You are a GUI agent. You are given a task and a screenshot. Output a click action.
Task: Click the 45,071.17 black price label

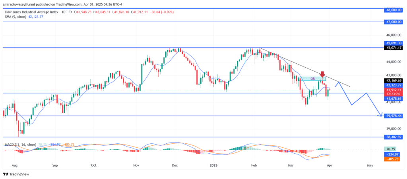click(x=394, y=48)
